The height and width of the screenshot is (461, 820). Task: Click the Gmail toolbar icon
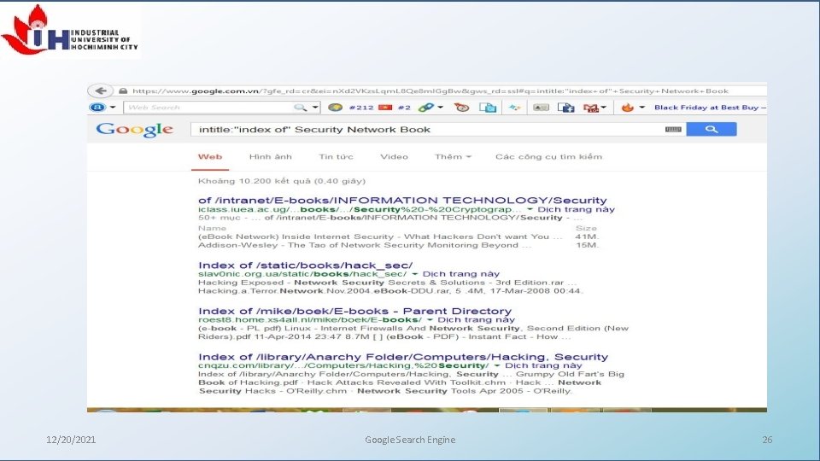point(590,108)
